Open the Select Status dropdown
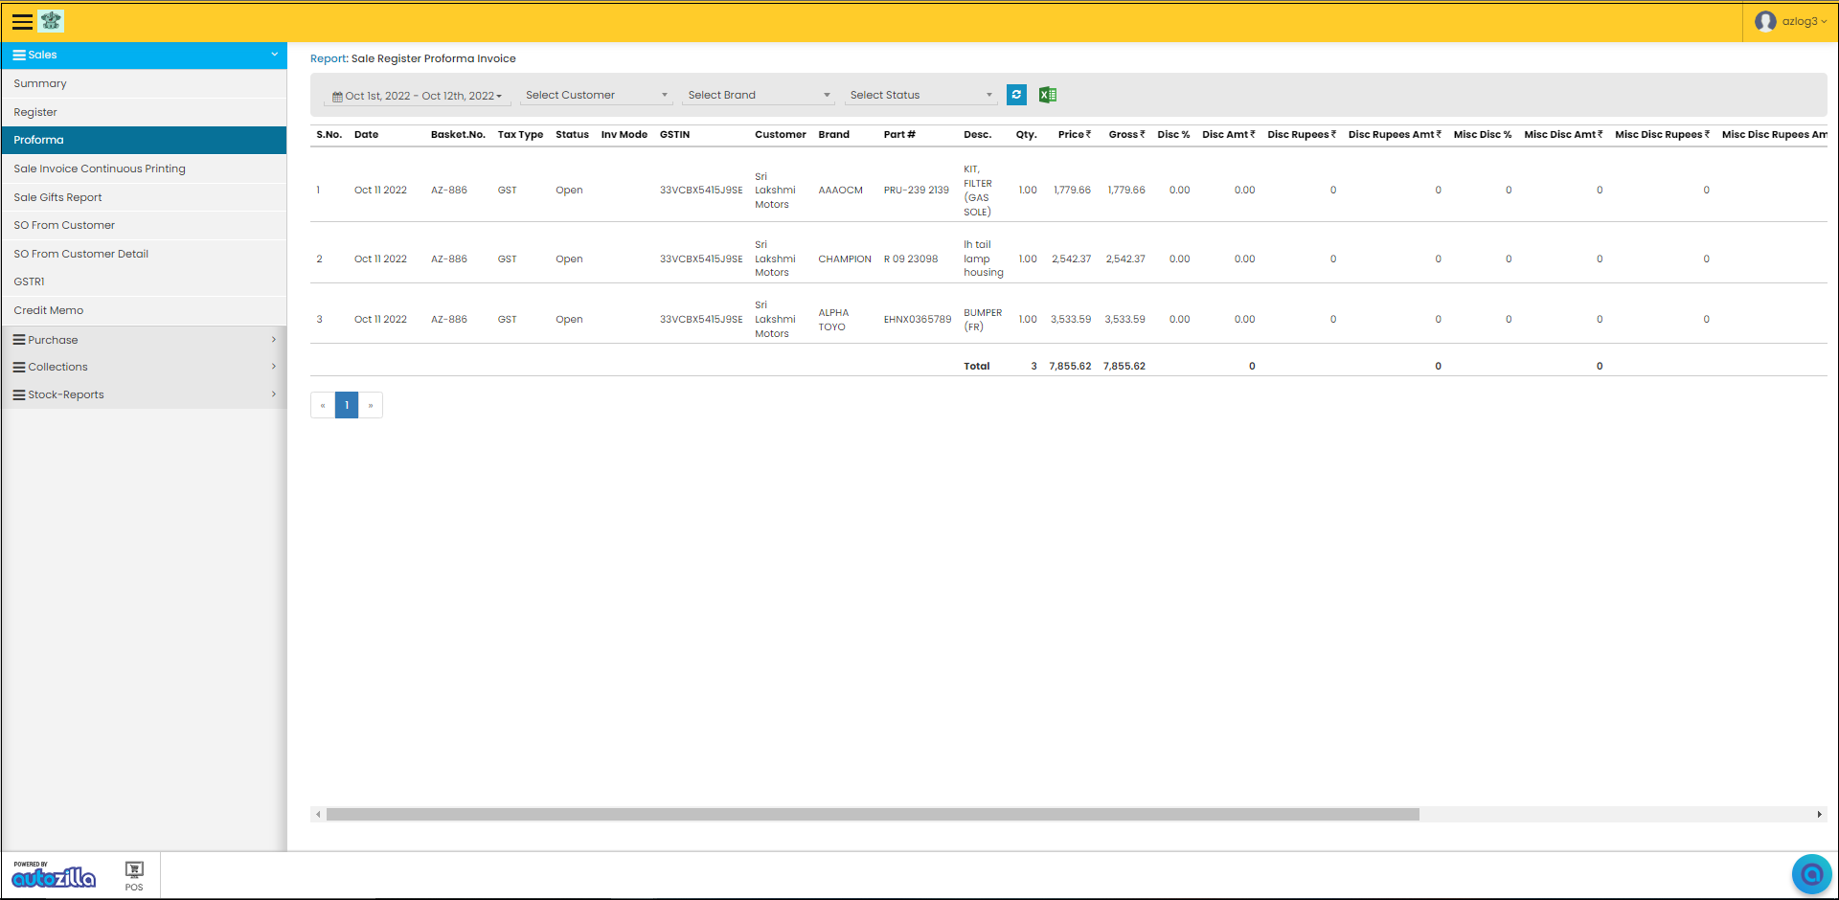The height and width of the screenshot is (900, 1839). click(920, 95)
